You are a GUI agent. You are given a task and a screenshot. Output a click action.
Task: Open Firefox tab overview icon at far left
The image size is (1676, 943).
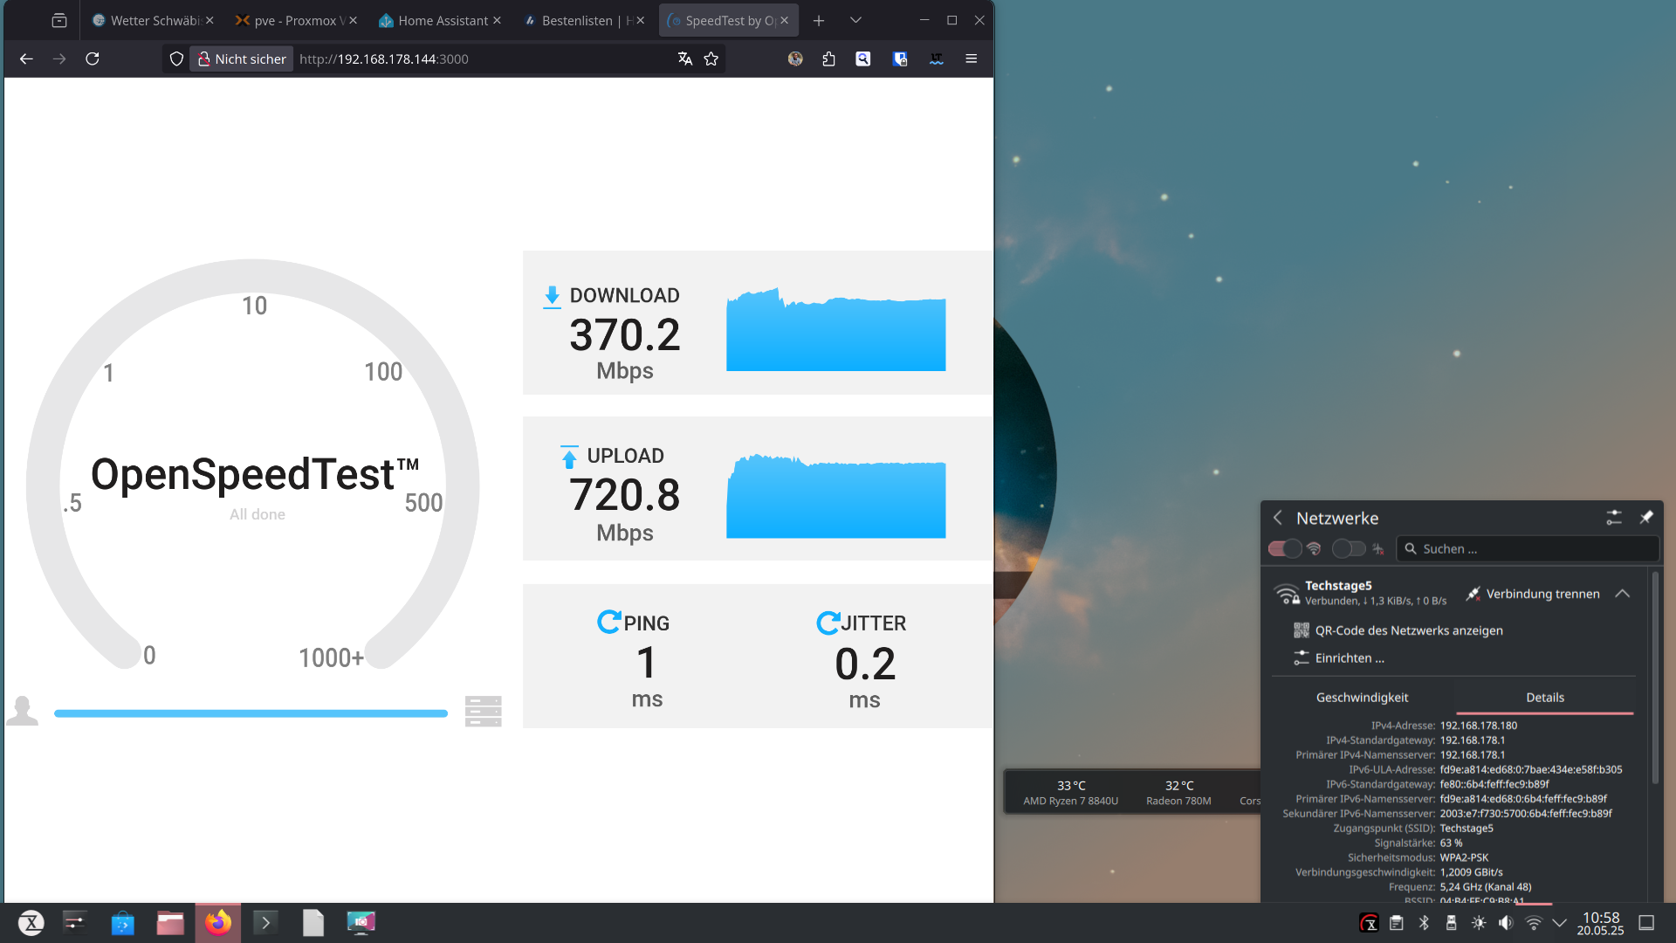point(59,20)
